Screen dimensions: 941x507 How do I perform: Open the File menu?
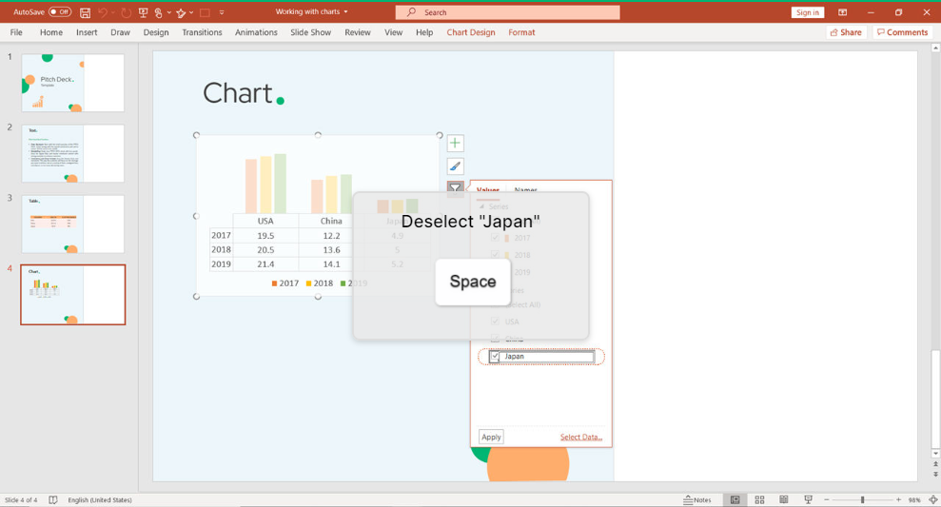(x=16, y=32)
